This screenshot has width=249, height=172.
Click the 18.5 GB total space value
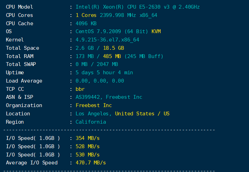coord(113,48)
